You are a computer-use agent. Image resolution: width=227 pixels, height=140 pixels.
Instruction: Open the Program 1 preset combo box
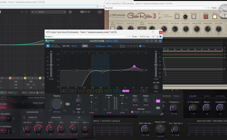[x=86, y=36]
